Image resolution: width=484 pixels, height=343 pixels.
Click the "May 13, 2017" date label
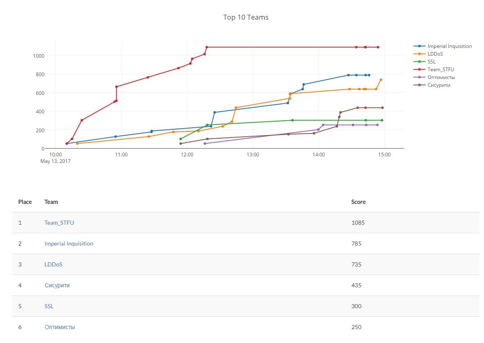pos(56,161)
